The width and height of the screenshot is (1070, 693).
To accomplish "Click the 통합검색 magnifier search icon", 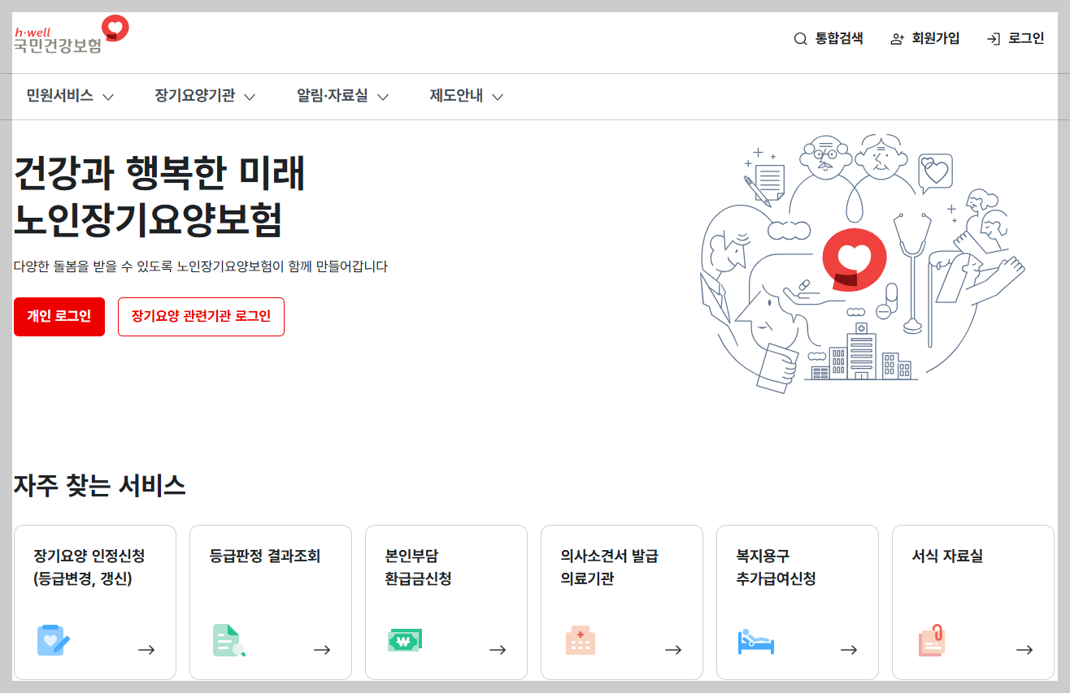I will (799, 38).
